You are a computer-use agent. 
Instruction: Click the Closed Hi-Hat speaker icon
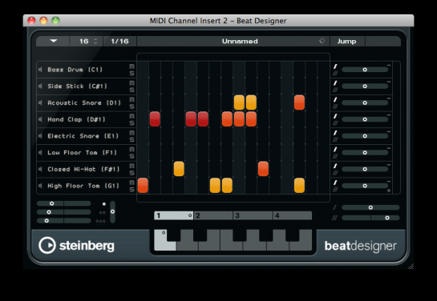pyautogui.click(x=40, y=169)
